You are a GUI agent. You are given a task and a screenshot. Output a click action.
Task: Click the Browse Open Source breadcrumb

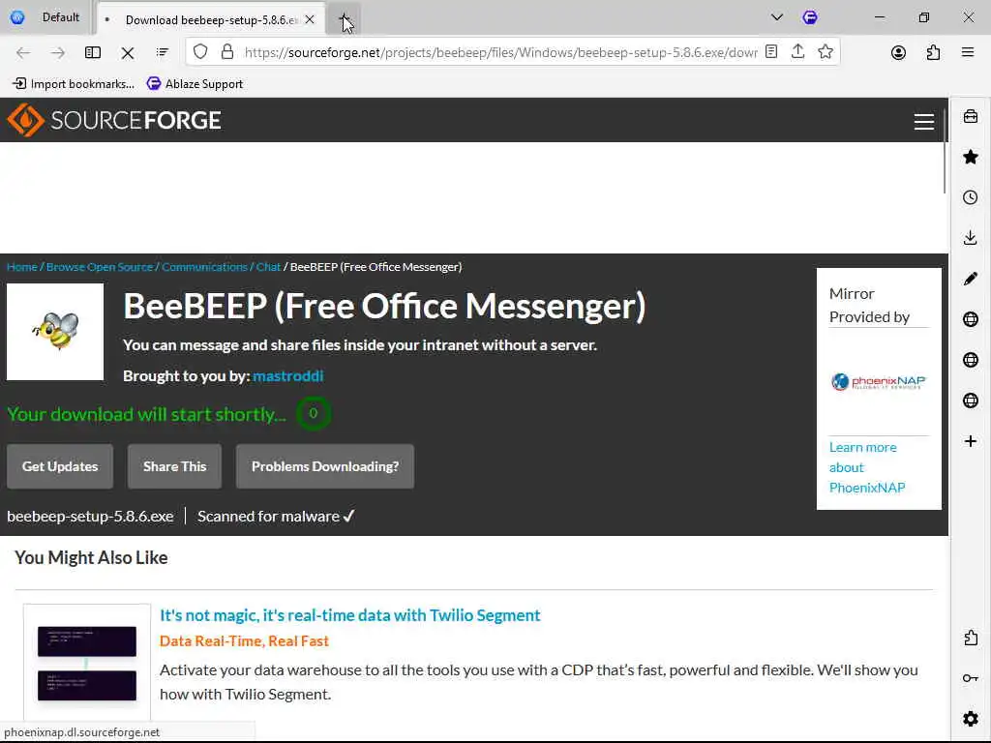[100, 267]
